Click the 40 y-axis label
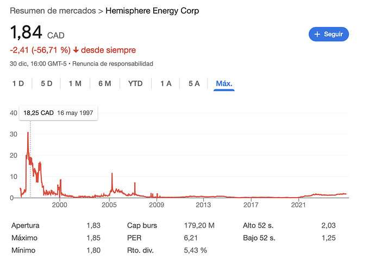The image size is (375, 260). tap(14, 113)
